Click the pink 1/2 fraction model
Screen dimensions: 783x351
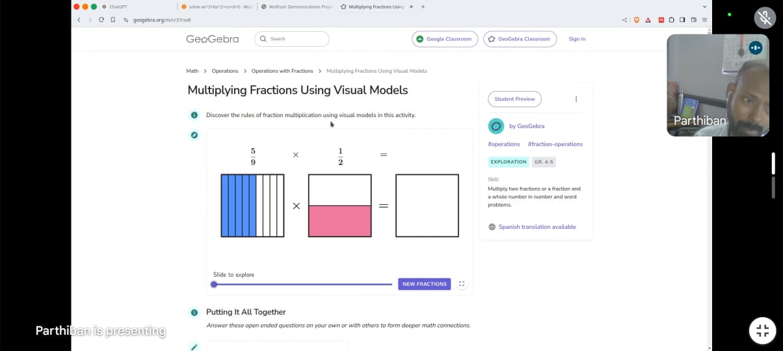(x=340, y=205)
